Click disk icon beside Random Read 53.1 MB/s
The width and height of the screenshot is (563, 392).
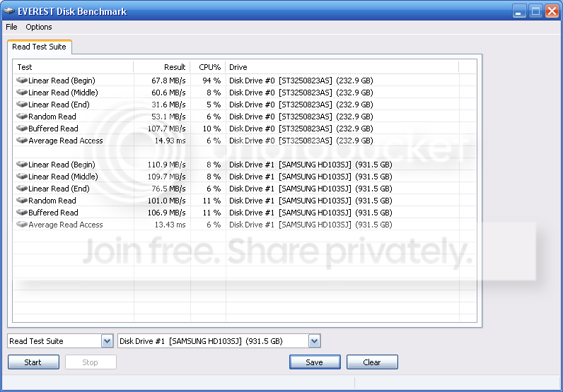click(x=22, y=117)
